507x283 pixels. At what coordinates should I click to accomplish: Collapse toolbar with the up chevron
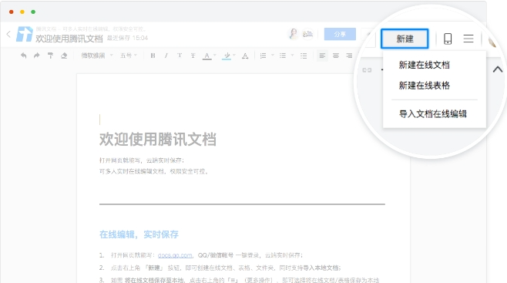[498, 69]
